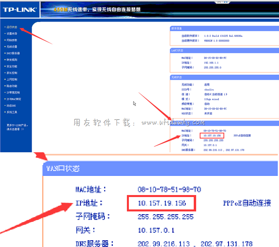Image resolution: width=279 pixels, height=247 pixels.
Task: Select 家长控制 in the sidebar
Action: point(12,73)
